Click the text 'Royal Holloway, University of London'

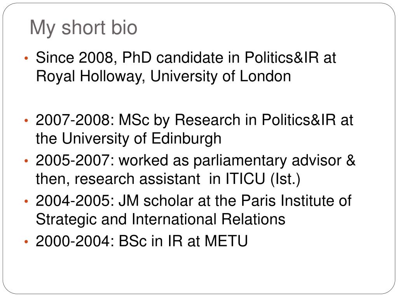click(x=164, y=76)
